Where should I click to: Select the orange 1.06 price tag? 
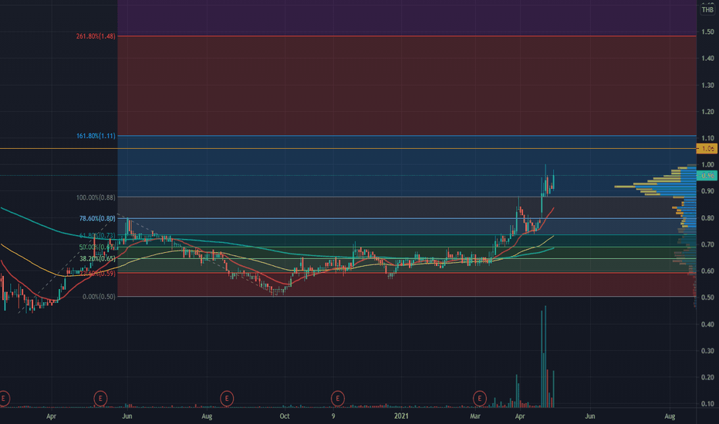click(x=707, y=149)
